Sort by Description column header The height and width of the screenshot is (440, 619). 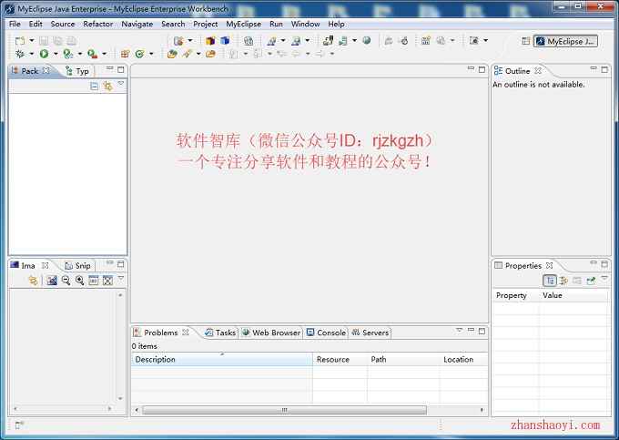tap(222, 360)
